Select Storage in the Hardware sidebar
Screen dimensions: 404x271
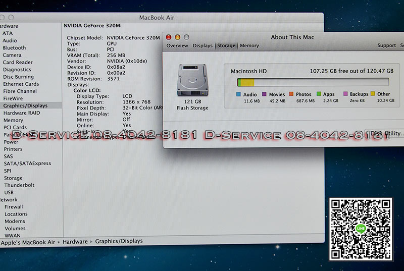[13, 178]
